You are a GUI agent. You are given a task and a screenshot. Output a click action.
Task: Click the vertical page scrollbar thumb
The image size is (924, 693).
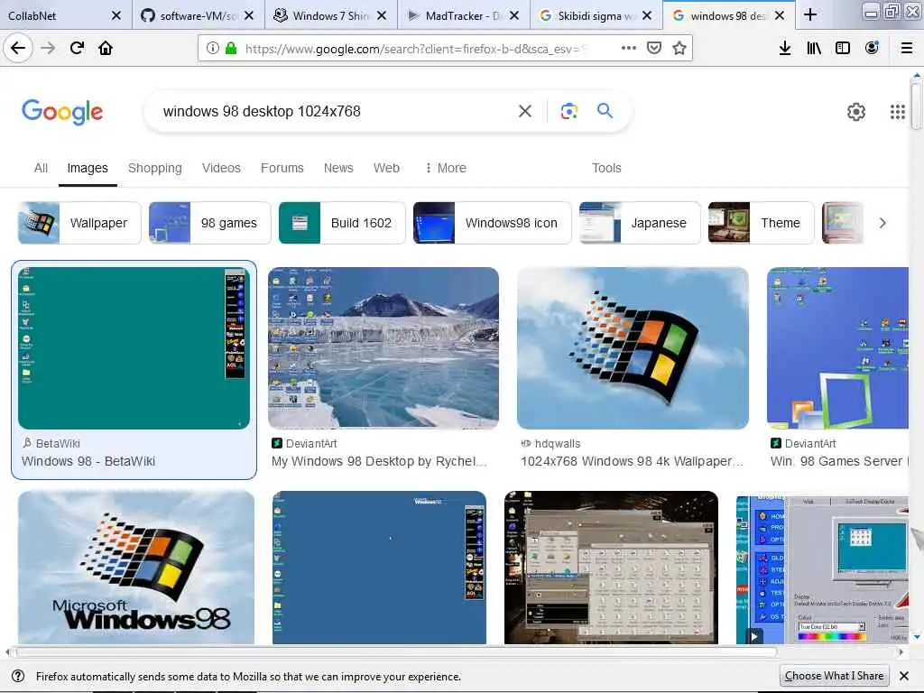(x=916, y=106)
